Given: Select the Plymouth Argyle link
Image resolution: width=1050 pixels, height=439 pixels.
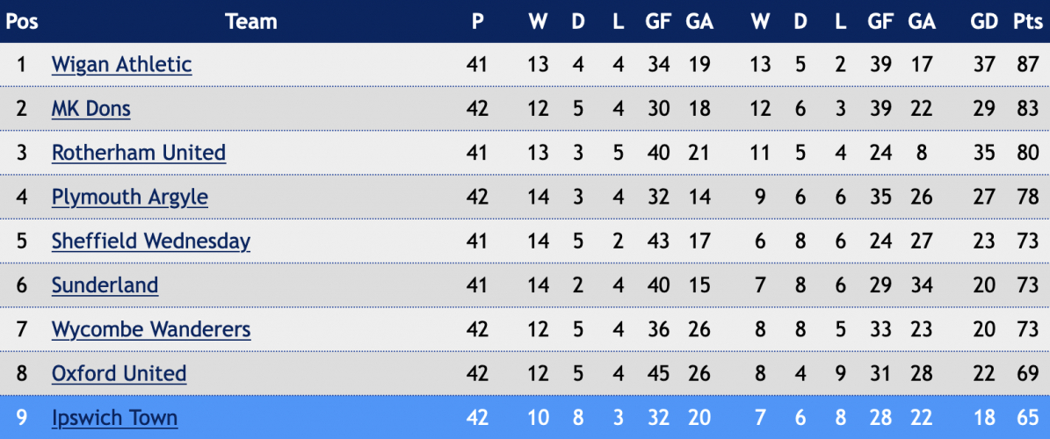Looking at the screenshot, I should [129, 197].
